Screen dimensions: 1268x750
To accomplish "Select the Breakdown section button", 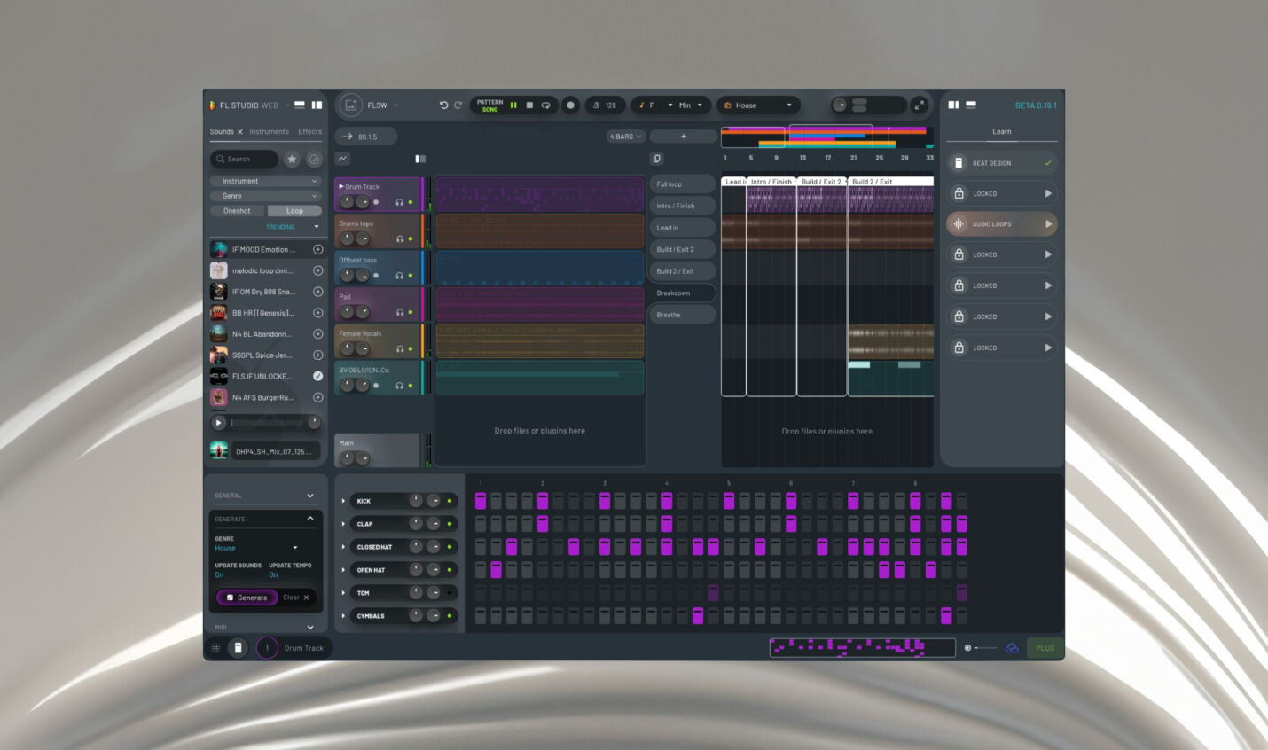I will click(x=680, y=293).
